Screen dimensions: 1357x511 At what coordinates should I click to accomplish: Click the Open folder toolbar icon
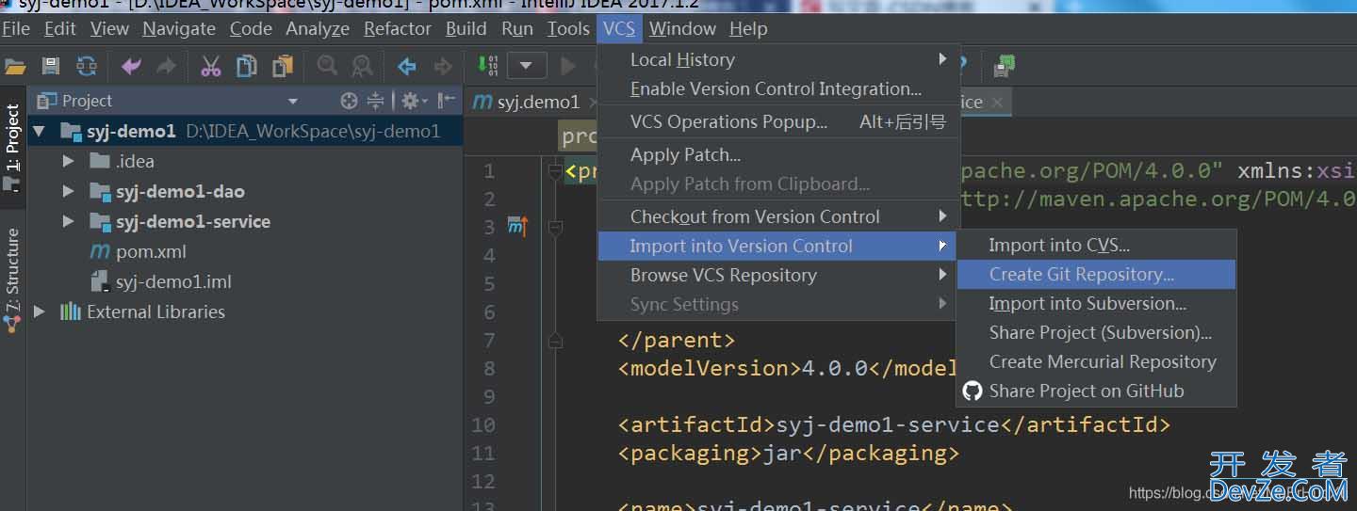(x=14, y=66)
